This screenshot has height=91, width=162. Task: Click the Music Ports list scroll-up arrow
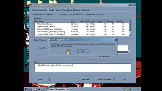pos(130,21)
